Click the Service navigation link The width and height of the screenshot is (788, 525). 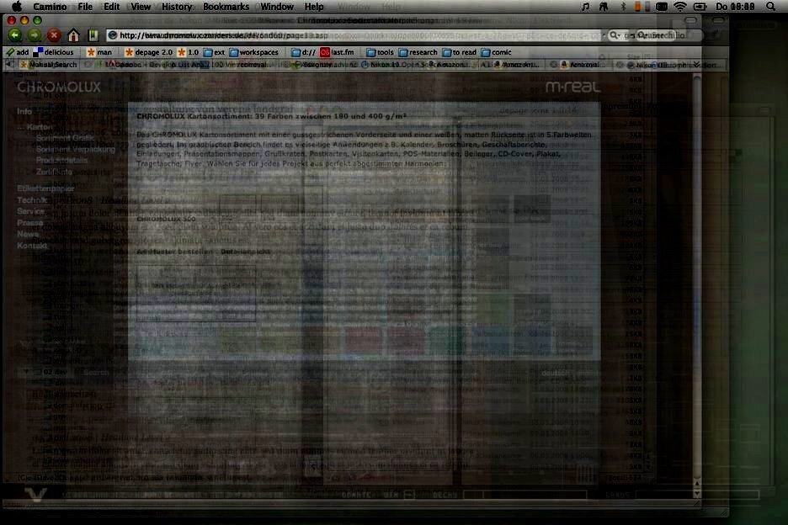30,211
